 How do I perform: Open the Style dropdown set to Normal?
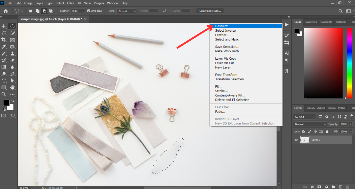pyautogui.click(x=127, y=11)
